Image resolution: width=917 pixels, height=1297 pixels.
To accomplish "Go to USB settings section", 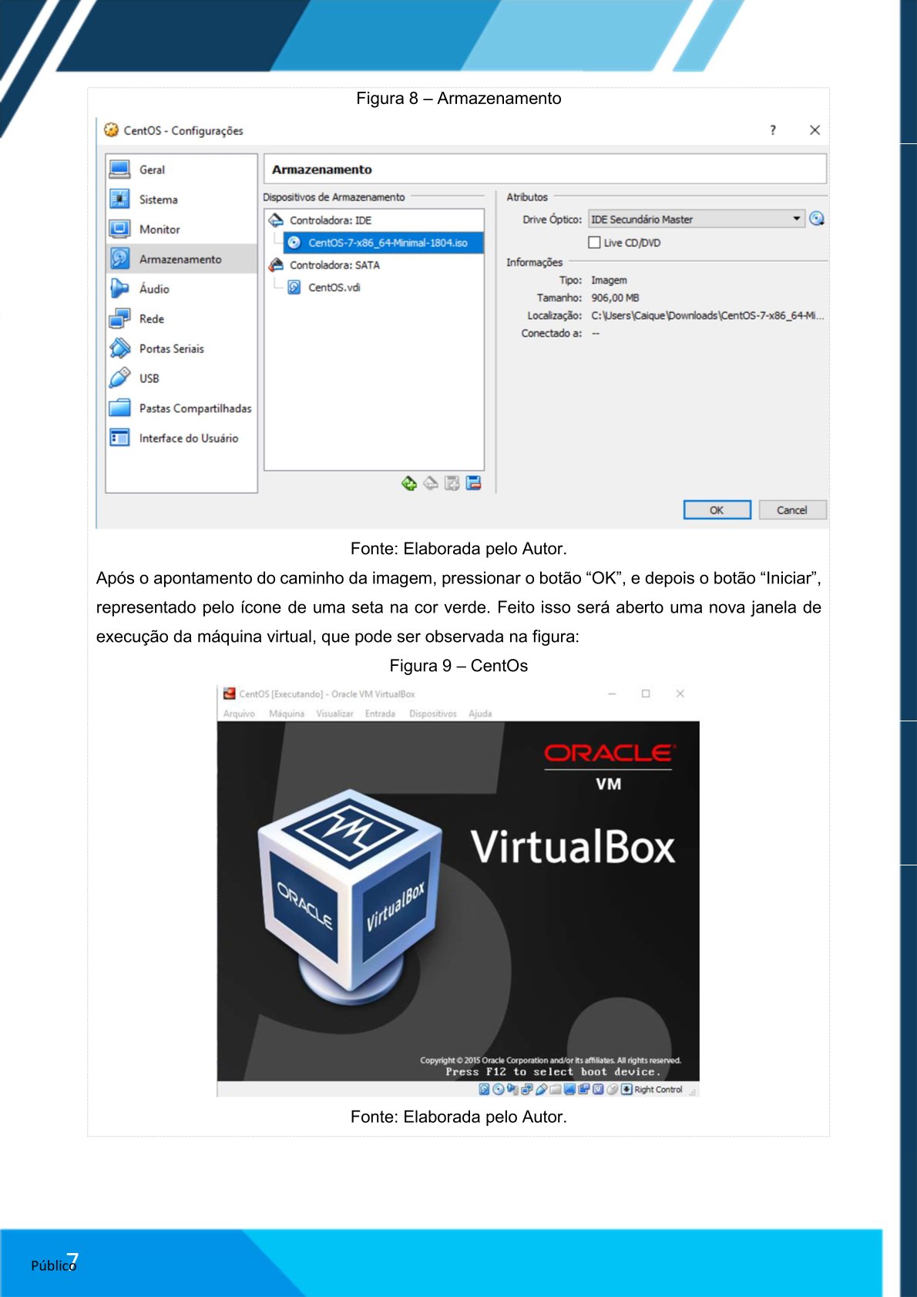I will 149,378.
